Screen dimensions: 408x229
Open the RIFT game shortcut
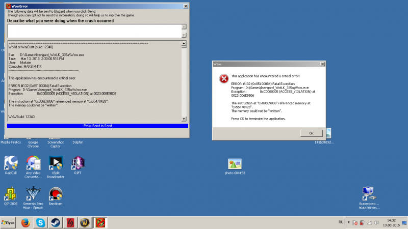pyautogui.click(x=78, y=163)
